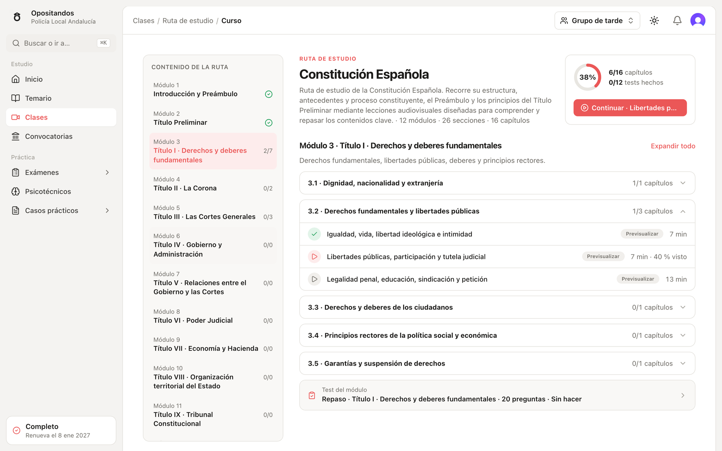This screenshot has height=451, width=722.
Task: Toggle the light/dark theme sun icon
Action: point(654,21)
